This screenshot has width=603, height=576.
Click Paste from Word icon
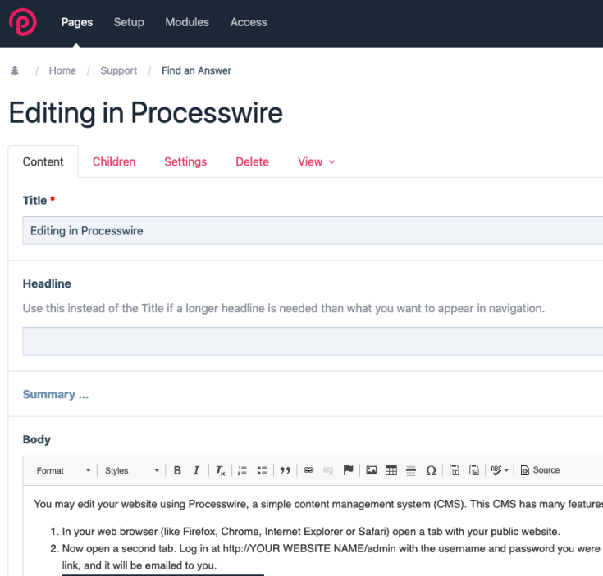coord(474,470)
